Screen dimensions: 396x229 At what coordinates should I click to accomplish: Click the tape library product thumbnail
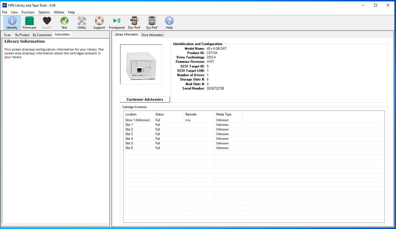[141, 64]
